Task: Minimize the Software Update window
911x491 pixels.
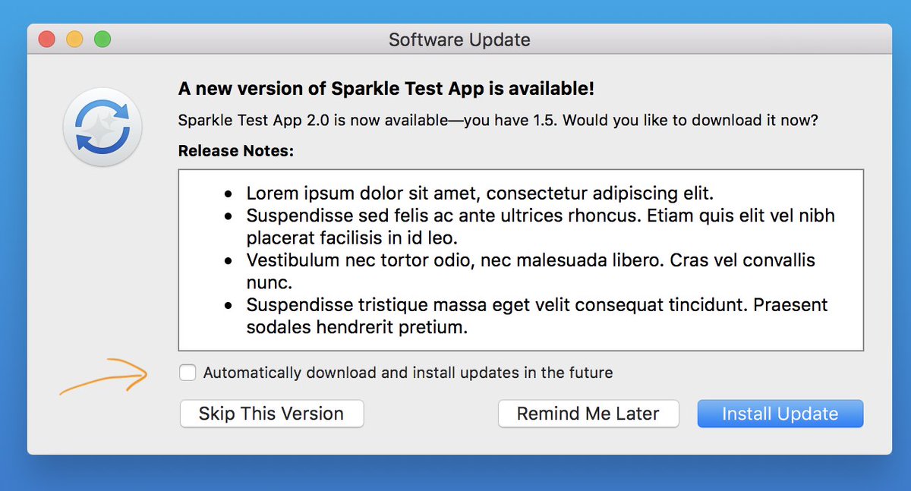Action: click(x=74, y=39)
